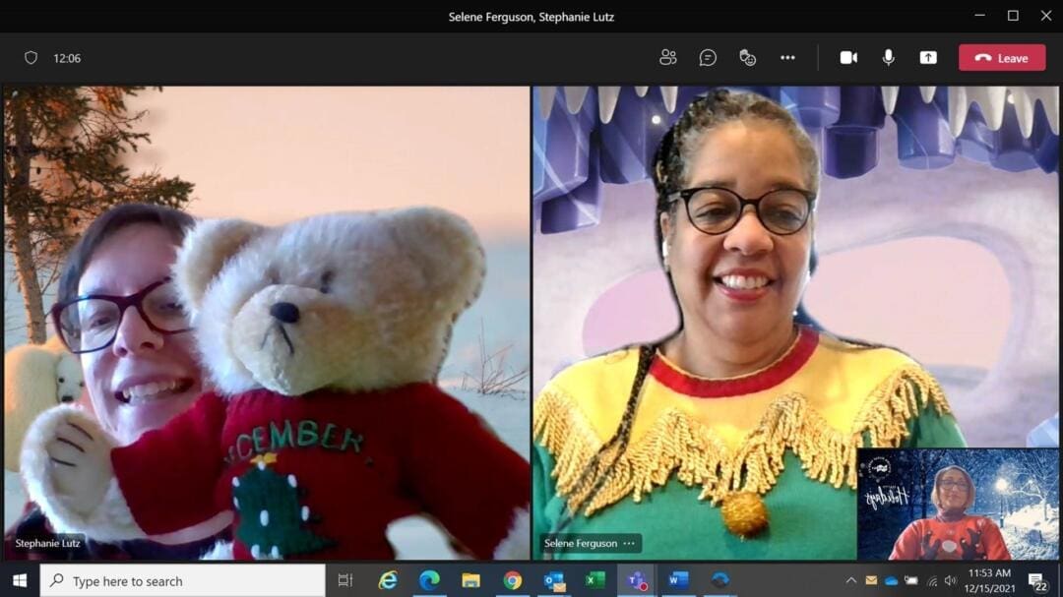Mute the microphone
Screen dimensions: 1063x597
889,58
